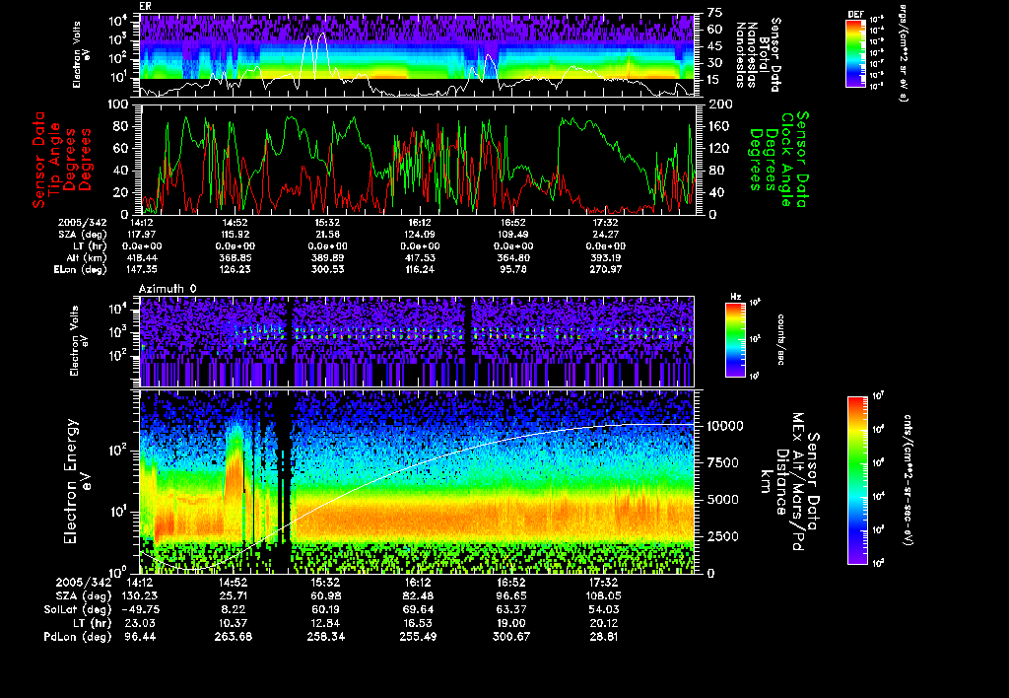Select SolLat value '-49.75'

click(140, 609)
